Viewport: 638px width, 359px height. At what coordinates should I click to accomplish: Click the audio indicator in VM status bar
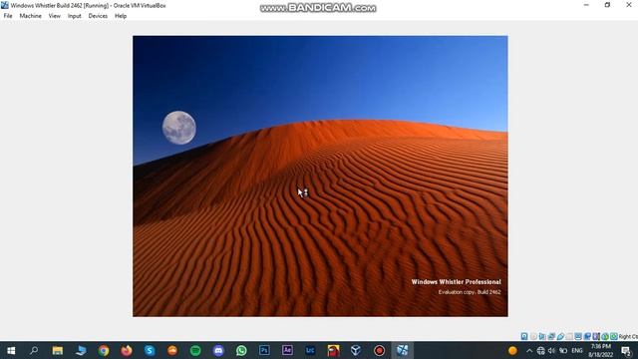click(542, 336)
